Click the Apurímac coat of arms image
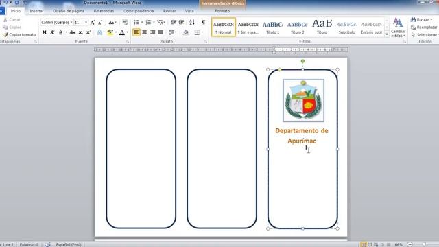The width and height of the screenshot is (439, 247). (303, 100)
